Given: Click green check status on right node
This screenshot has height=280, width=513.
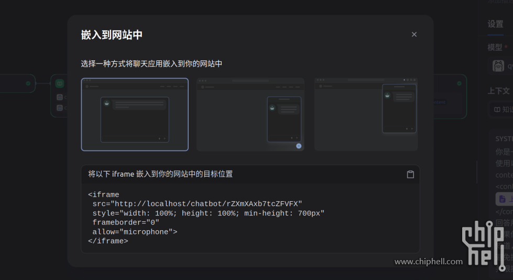Looking at the screenshot, I should click(x=460, y=83).
